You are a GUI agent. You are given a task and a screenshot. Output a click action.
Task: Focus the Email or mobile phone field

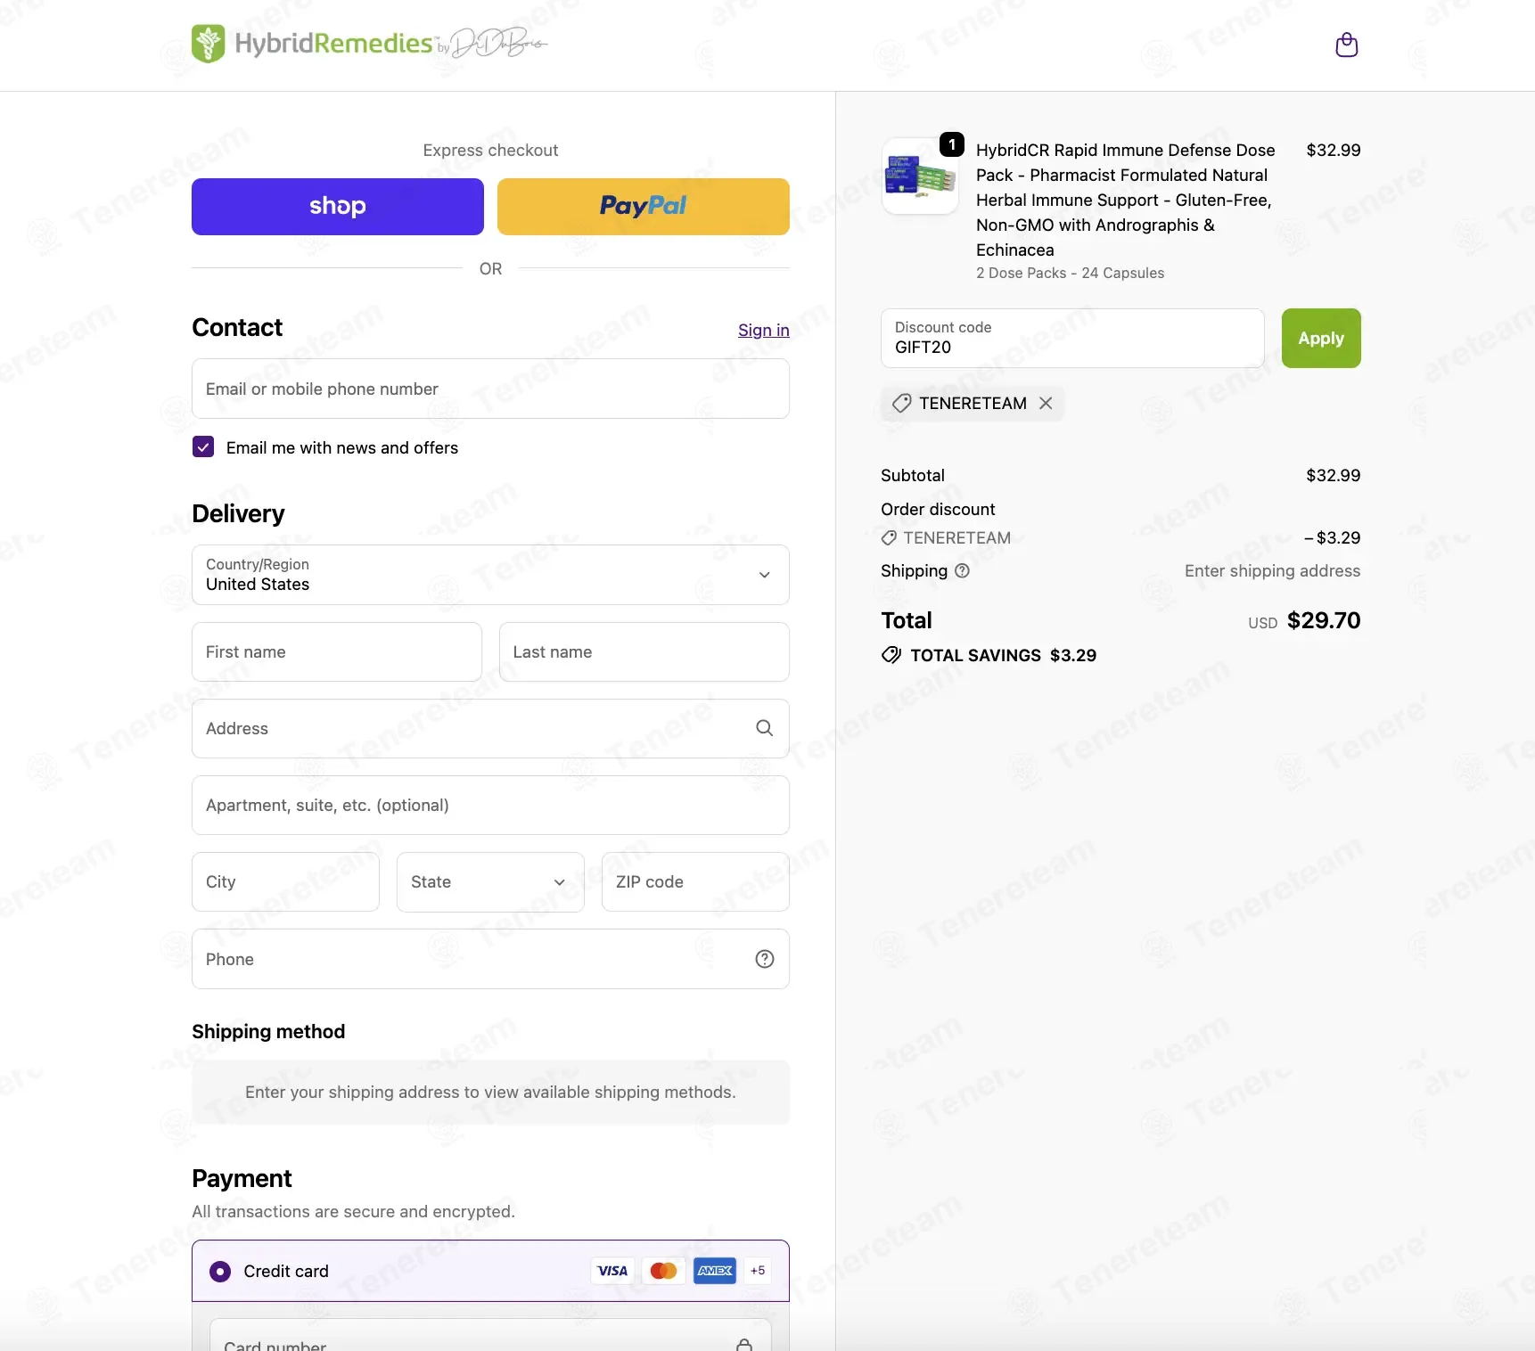click(x=490, y=389)
